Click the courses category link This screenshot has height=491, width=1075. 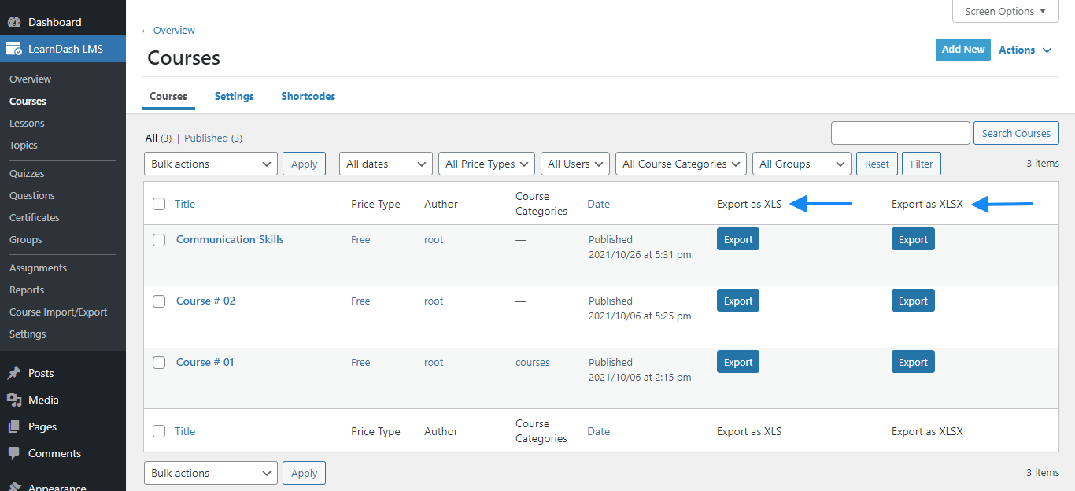pos(533,362)
